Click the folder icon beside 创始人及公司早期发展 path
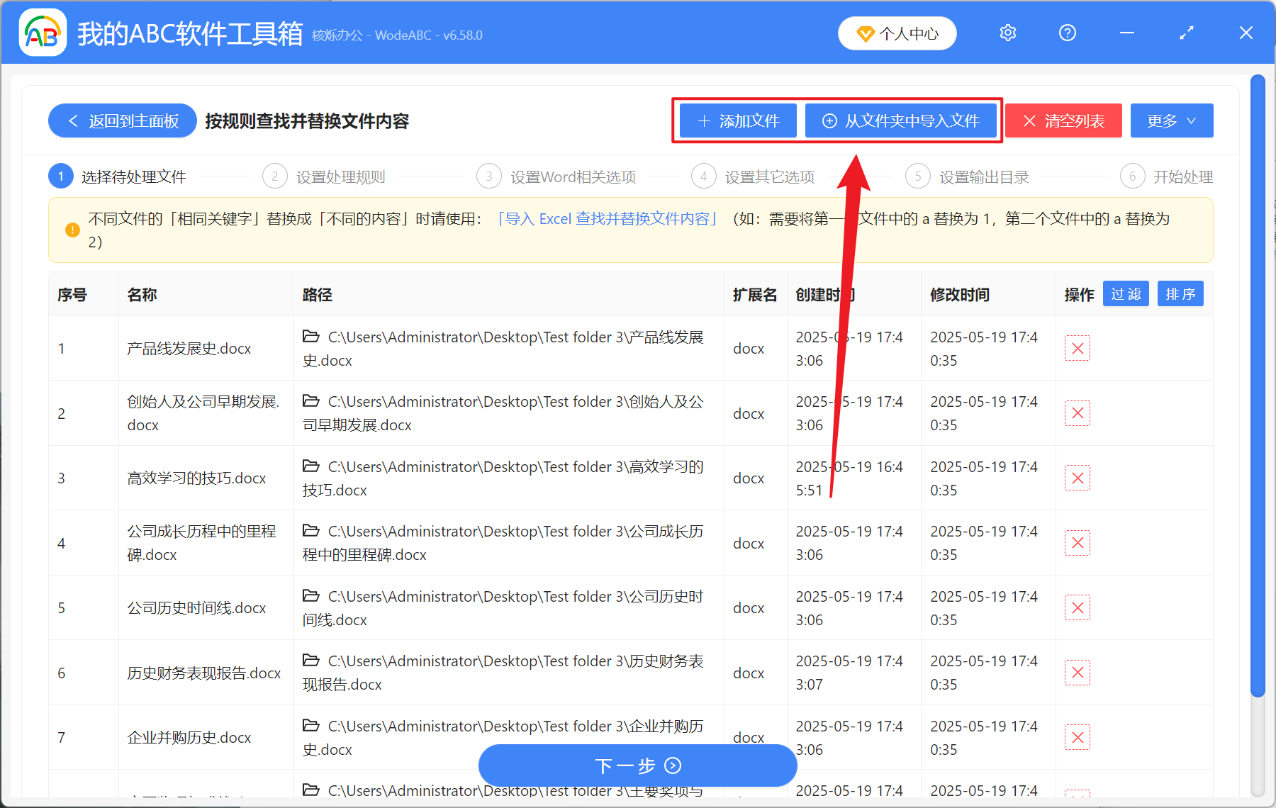The image size is (1276, 808). (311, 401)
